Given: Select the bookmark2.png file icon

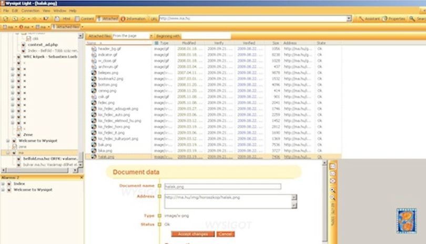Looking at the screenshot, I should tap(94, 78).
